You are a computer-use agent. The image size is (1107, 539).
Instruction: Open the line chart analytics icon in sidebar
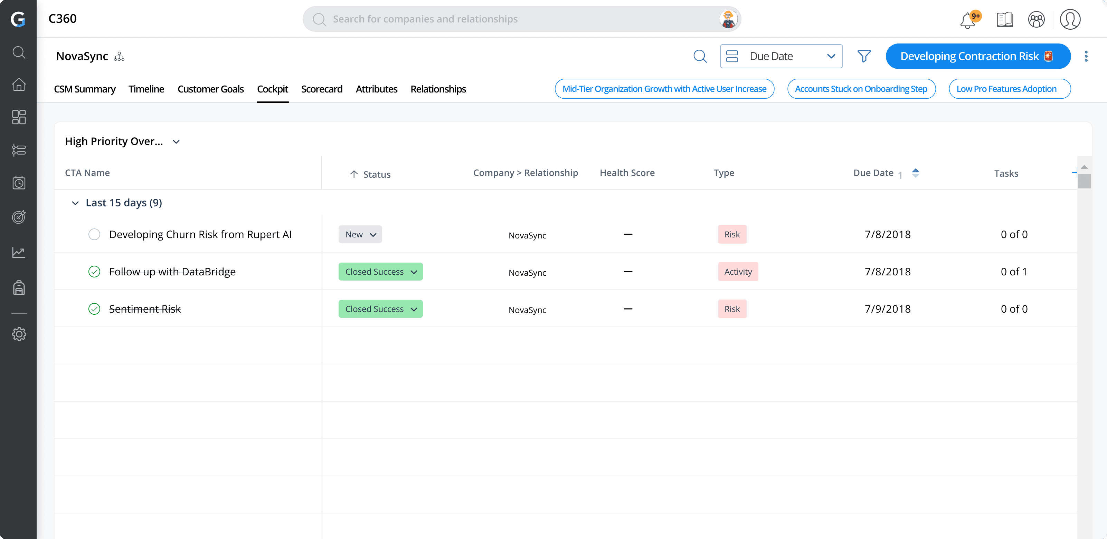point(19,252)
